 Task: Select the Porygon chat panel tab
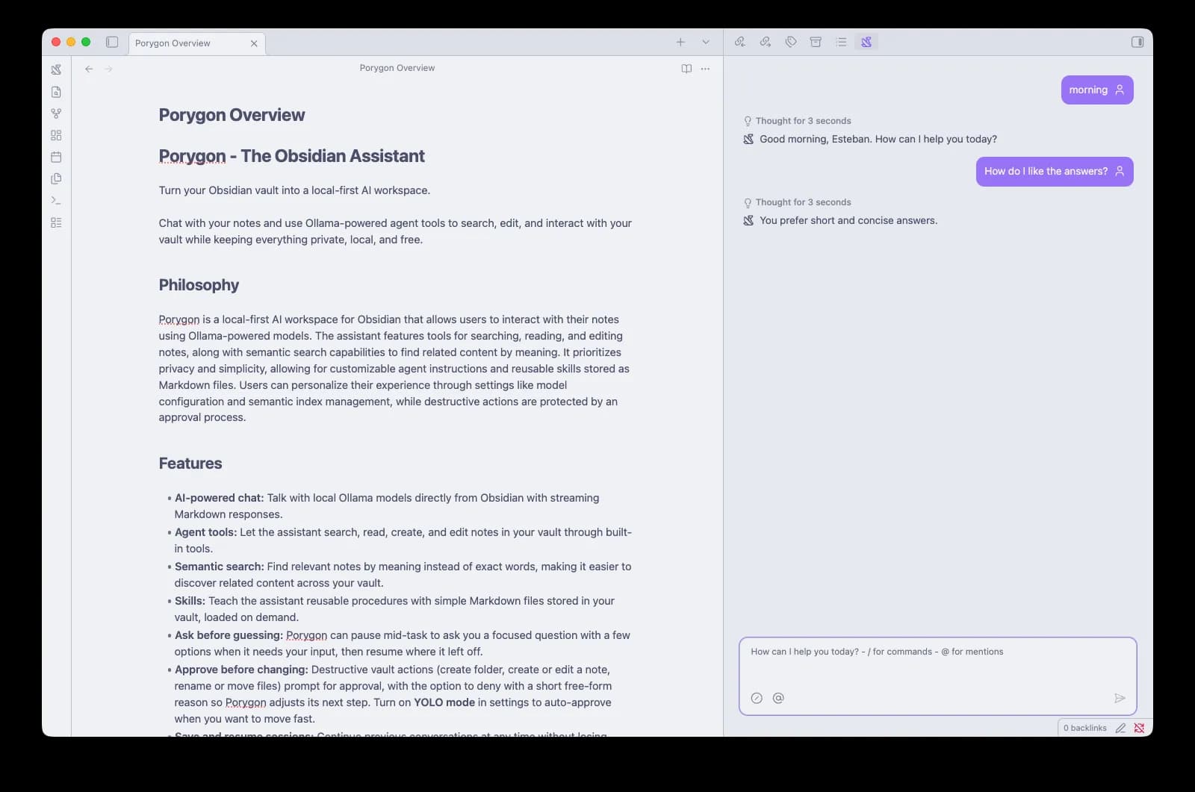pyautogui.click(x=866, y=42)
